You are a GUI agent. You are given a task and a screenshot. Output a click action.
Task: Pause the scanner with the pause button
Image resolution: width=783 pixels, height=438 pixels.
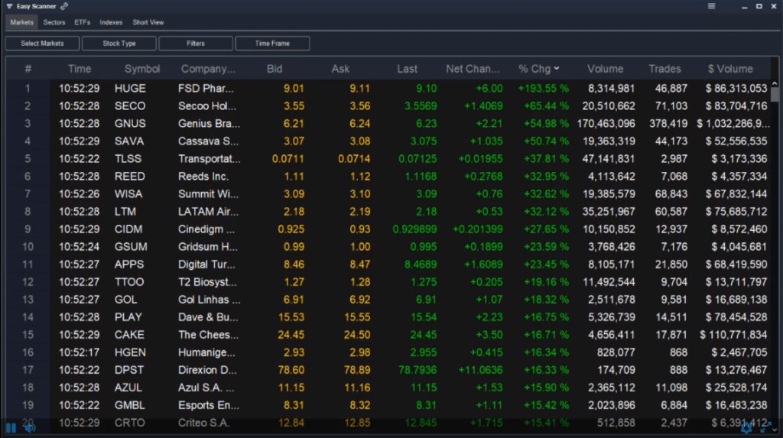pyautogui.click(x=11, y=428)
